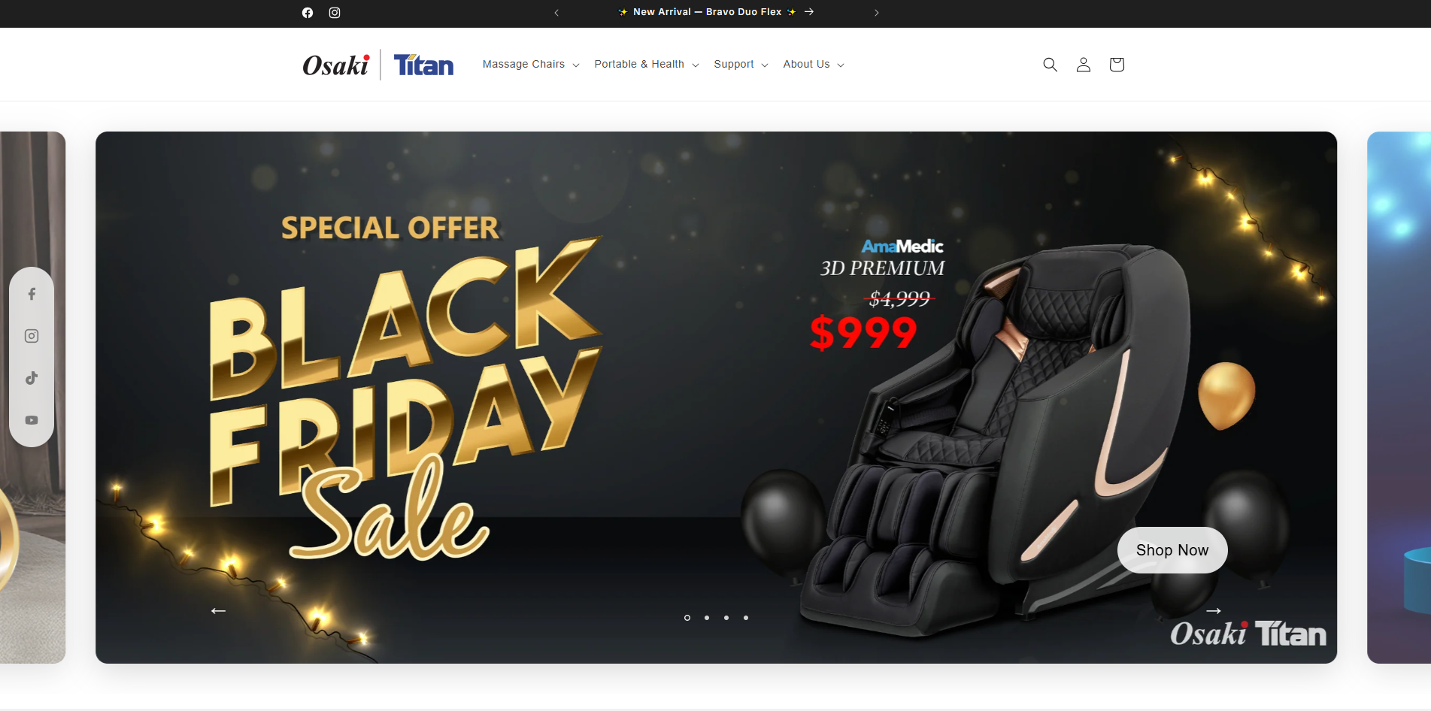Expand the Portable & Health dropdown
Viewport: 1431px width, 711px height.
(647, 65)
